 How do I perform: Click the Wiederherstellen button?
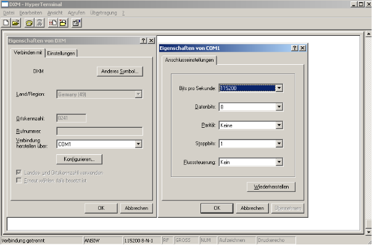click(x=271, y=187)
